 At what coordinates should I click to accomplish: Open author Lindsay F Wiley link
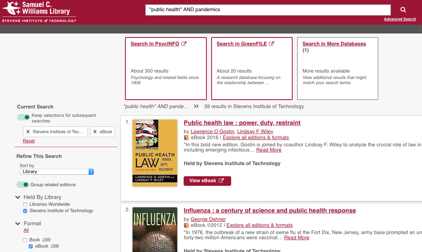[255, 131]
